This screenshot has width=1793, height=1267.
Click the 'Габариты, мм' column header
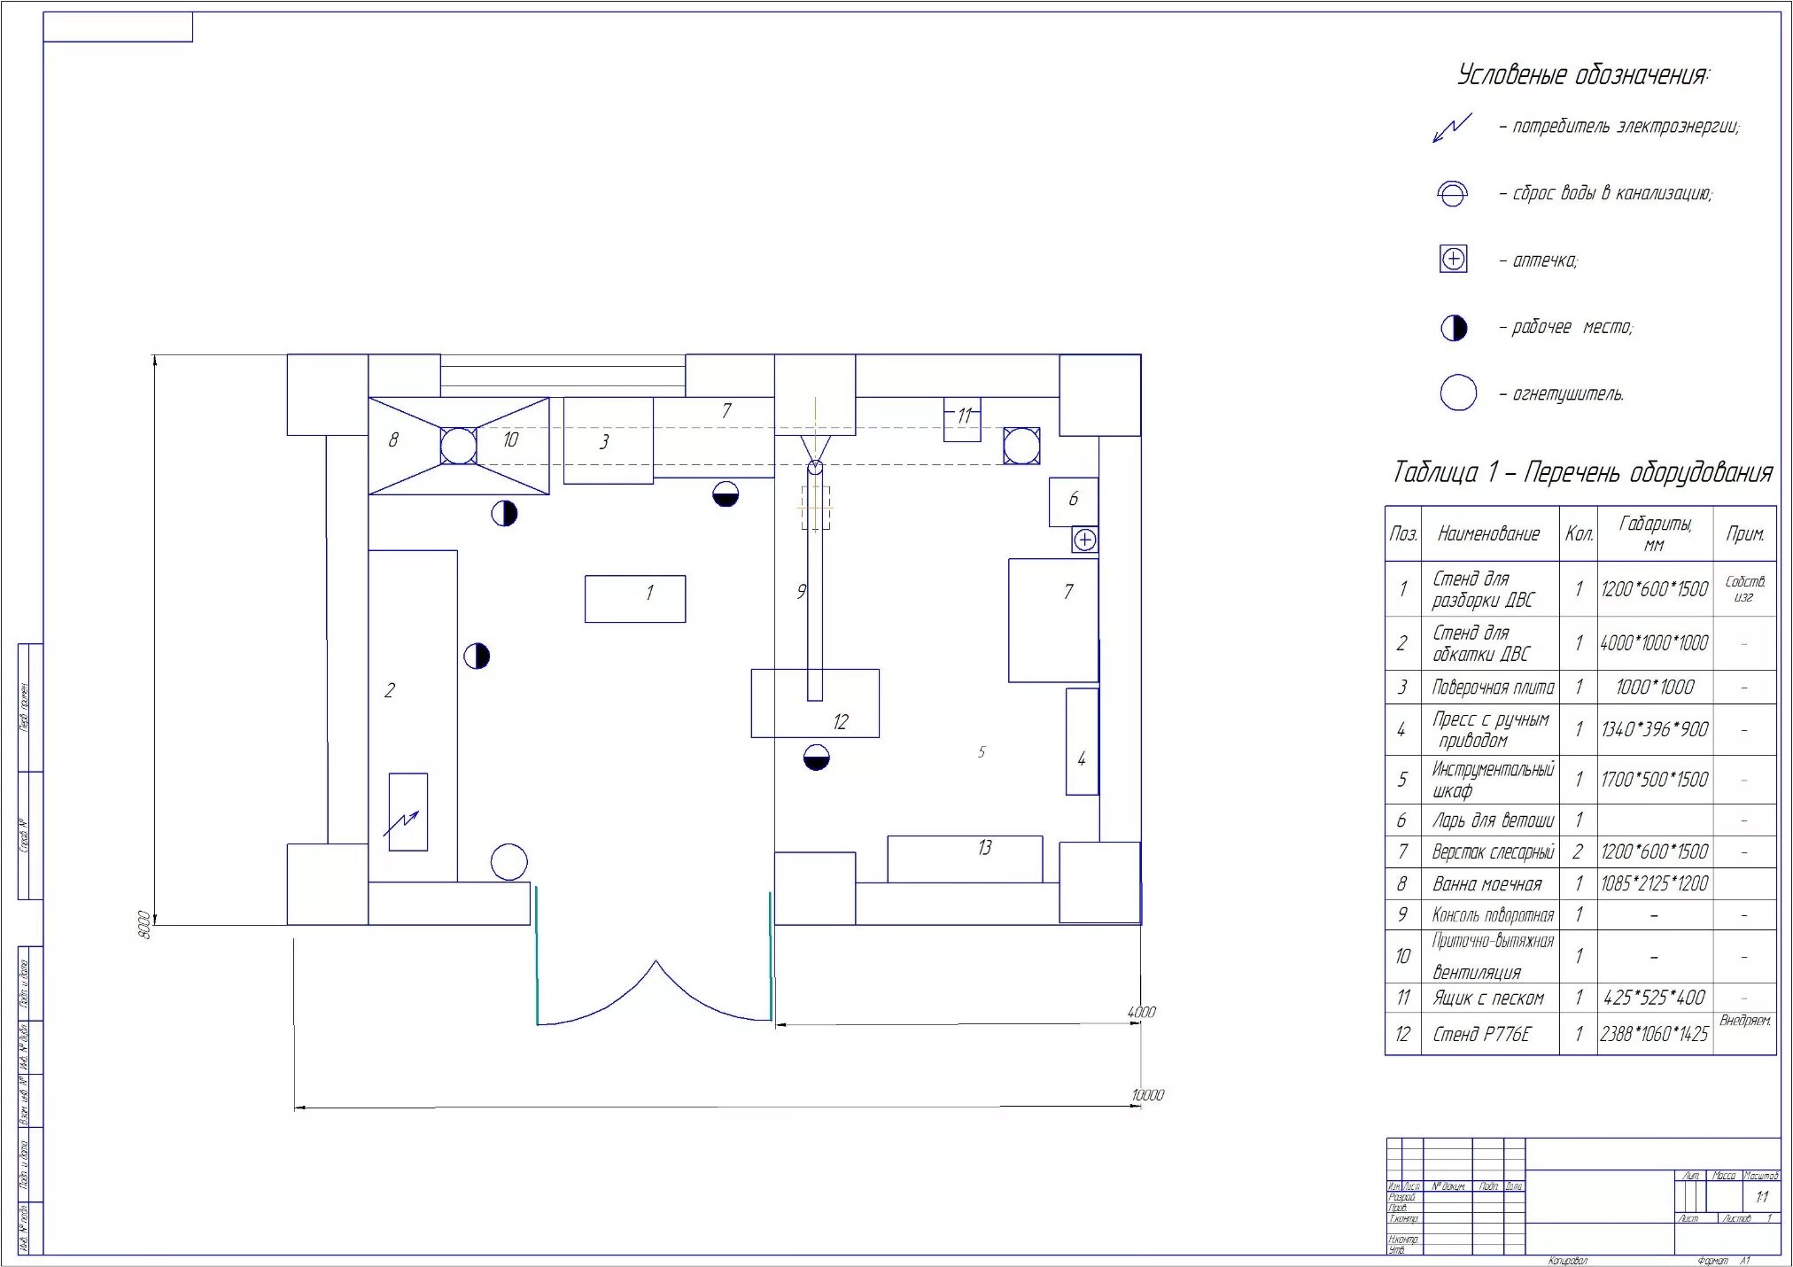pos(1655,534)
